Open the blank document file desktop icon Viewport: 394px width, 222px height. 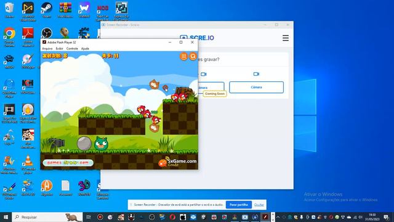tap(65, 187)
